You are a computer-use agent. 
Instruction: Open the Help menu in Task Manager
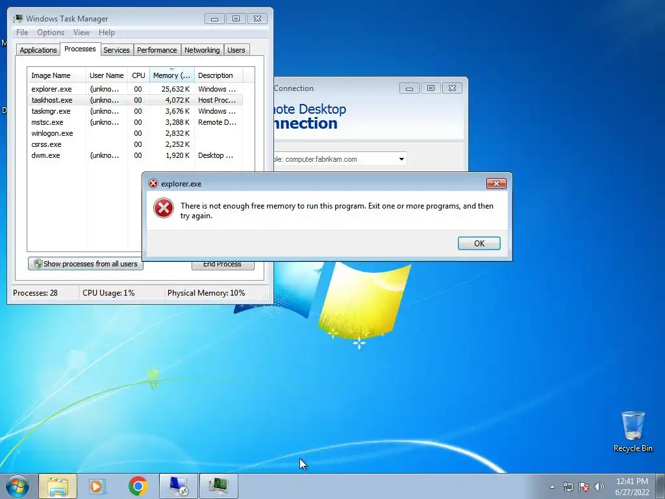tap(107, 32)
